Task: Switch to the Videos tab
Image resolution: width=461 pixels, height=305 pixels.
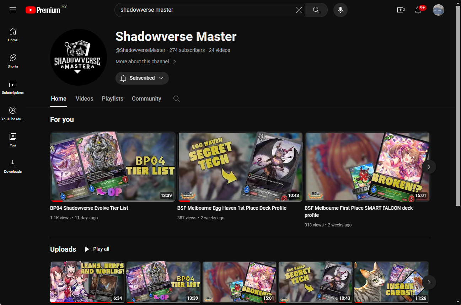Action: point(84,99)
